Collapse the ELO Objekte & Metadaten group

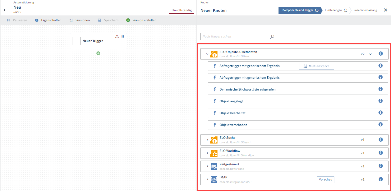pyautogui.click(x=207, y=54)
